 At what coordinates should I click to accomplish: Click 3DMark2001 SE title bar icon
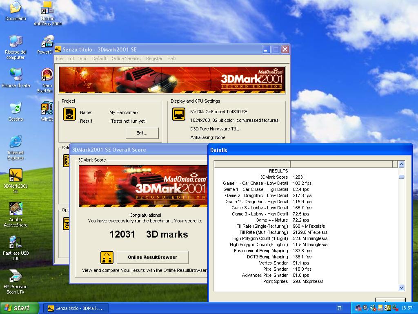[58, 49]
